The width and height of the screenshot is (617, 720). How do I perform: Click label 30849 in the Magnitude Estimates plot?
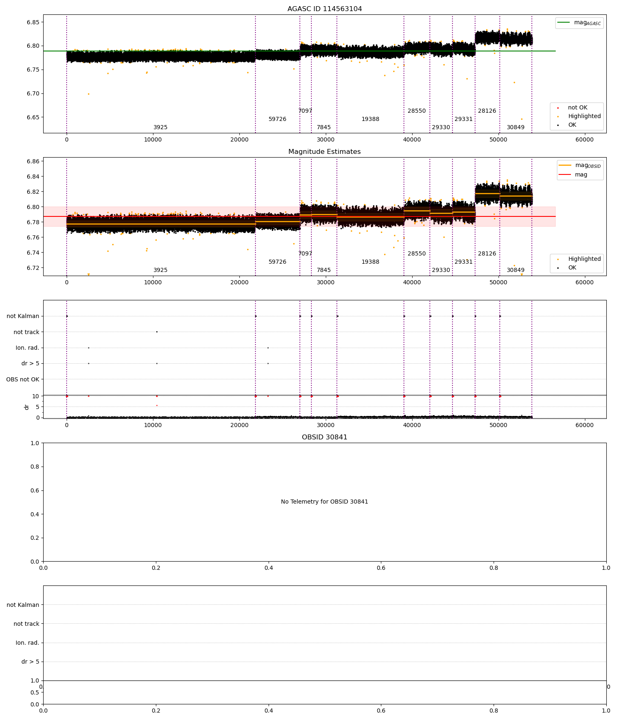click(516, 270)
